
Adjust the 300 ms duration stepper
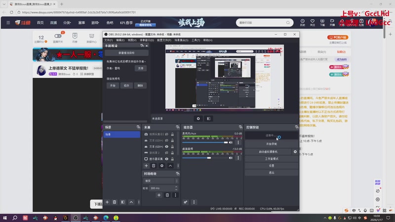pyautogui.click(x=176, y=188)
